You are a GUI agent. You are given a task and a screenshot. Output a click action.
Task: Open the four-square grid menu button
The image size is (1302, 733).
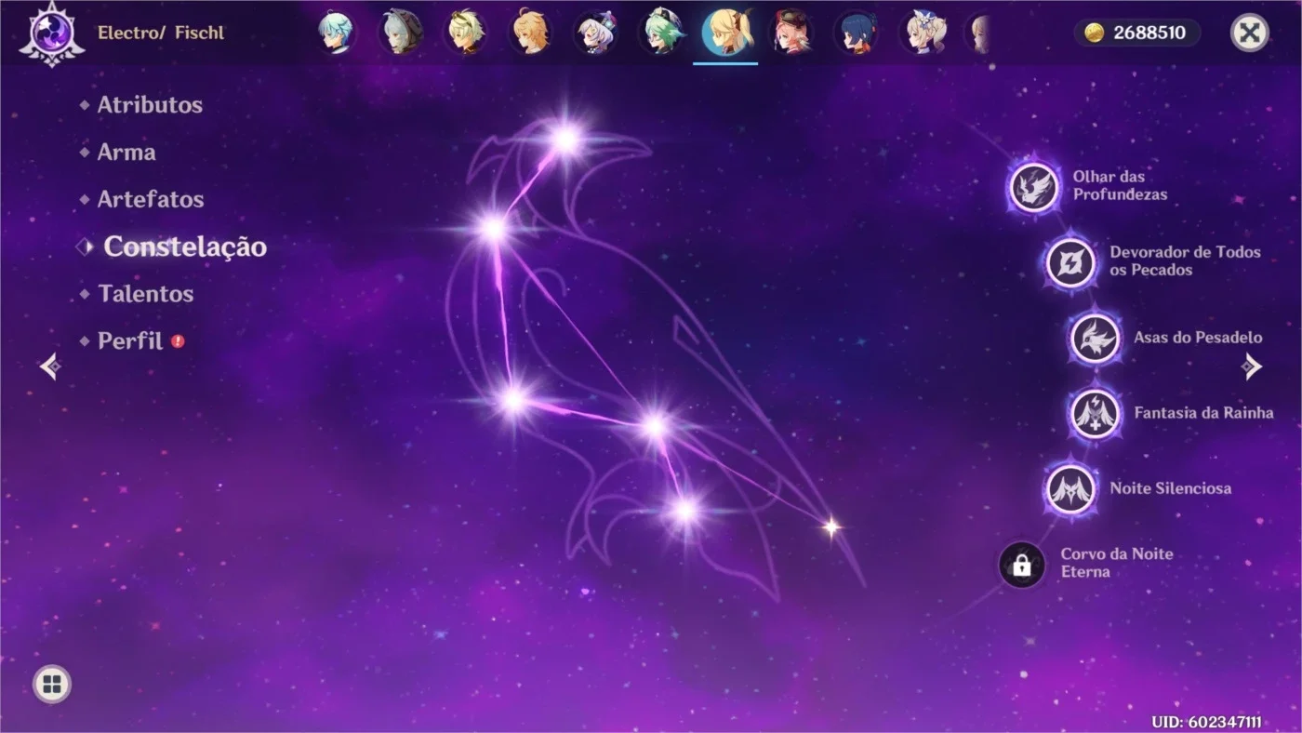(52, 686)
